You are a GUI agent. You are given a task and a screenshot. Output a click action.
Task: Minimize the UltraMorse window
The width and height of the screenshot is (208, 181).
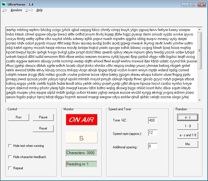click(x=185, y=5)
